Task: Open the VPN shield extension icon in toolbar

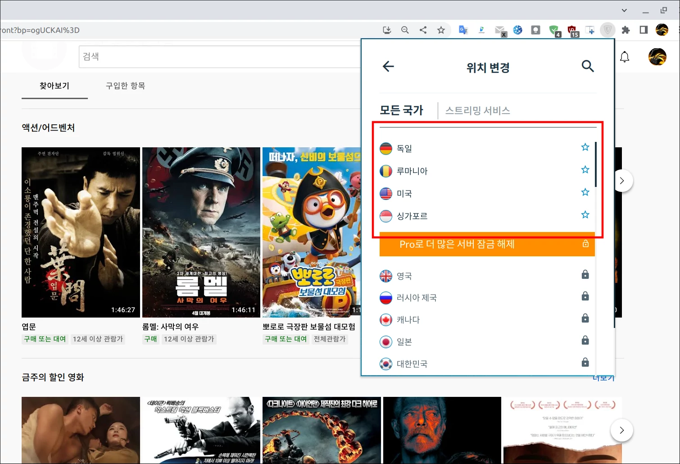Action: (607, 30)
